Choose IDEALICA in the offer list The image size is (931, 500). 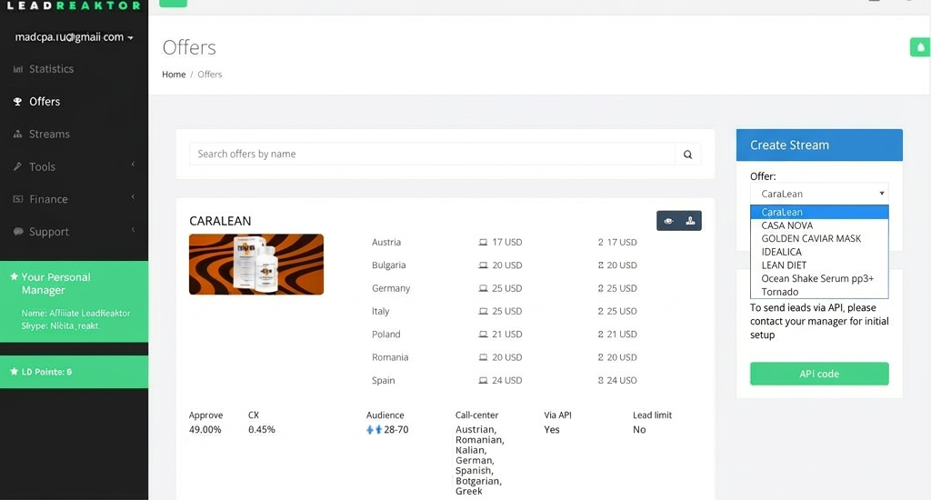click(x=819, y=252)
